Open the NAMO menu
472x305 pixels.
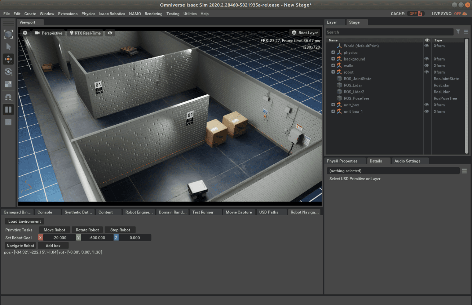135,14
